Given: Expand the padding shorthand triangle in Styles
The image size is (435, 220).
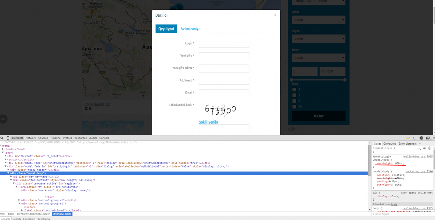Looking at the screenshot, I should point(391,181).
